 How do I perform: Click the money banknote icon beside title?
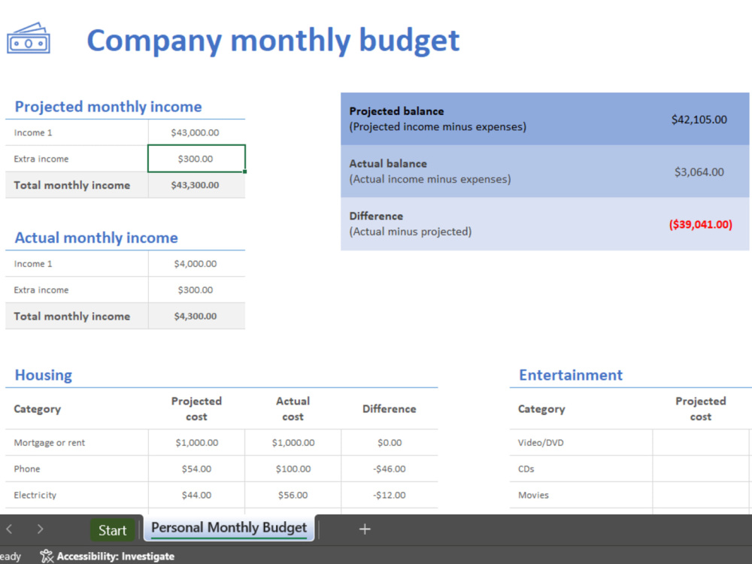pos(29,38)
